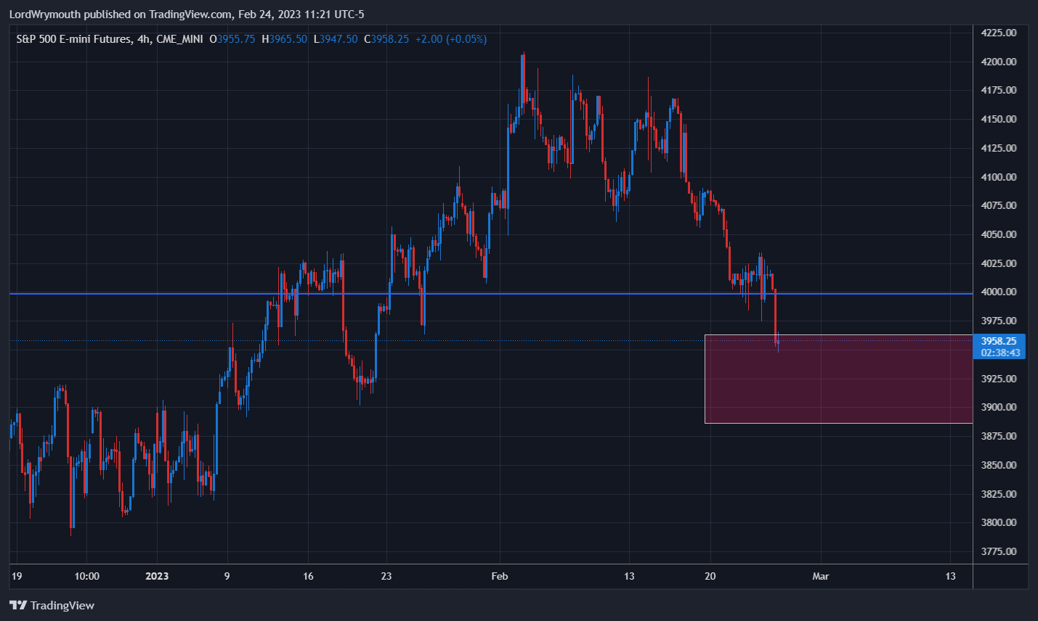This screenshot has width=1038, height=621.
Task: Click the TradingView logo at bottom left
Action: click(x=52, y=605)
